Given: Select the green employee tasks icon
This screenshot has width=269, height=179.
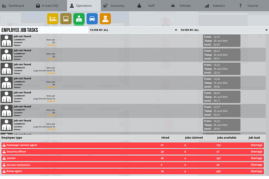Looking at the screenshot, I should 79,19.
